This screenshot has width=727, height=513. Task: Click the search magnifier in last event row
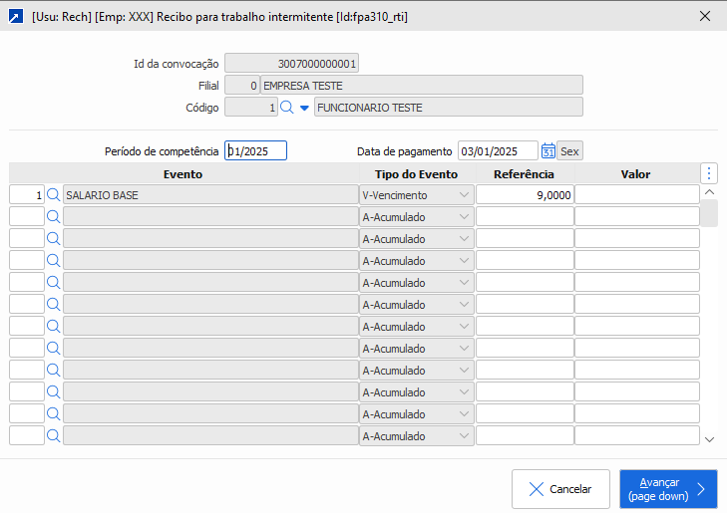point(54,435)
